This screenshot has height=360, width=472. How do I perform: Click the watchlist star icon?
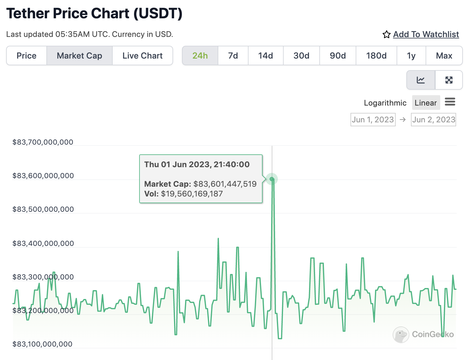pos(387,34)
